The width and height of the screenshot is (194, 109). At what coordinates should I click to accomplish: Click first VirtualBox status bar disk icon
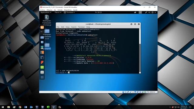click(123, 92)
